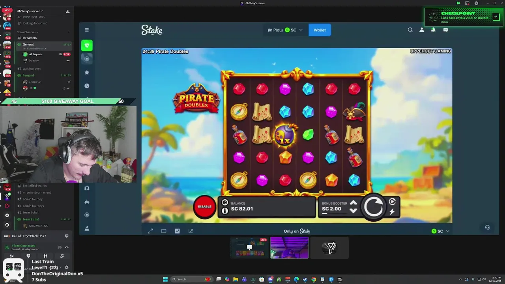The height and width of the screenshot is (284, 505).
Task: Click share your screen button
Action: (x=28, y=256)
